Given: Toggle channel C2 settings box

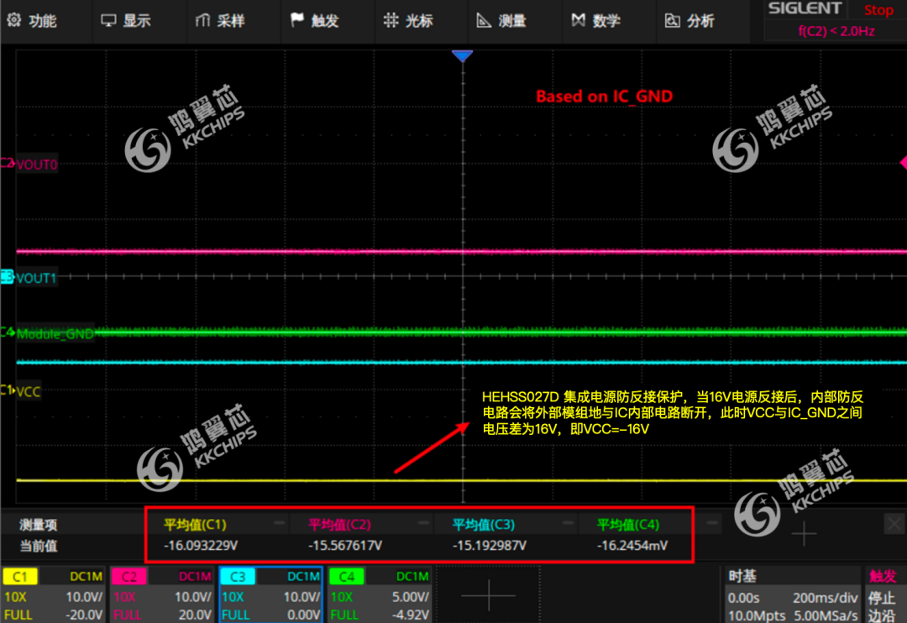Looking at the screenshot, I should point(162,594).
